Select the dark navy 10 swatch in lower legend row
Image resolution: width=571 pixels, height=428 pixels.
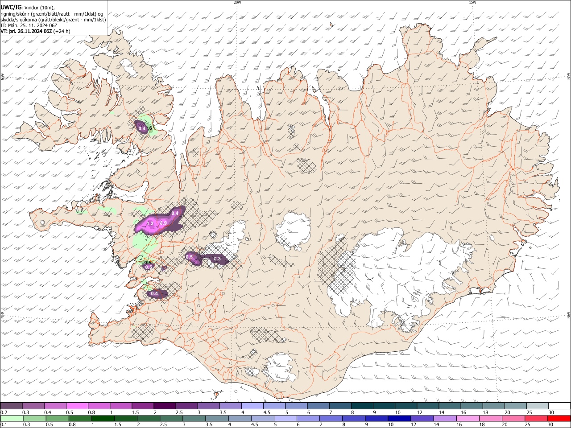399,418
